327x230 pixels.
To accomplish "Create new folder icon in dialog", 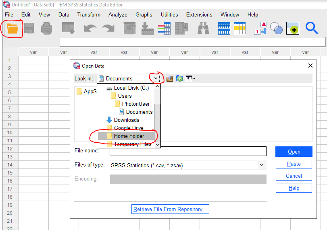I will pos(179,79).
